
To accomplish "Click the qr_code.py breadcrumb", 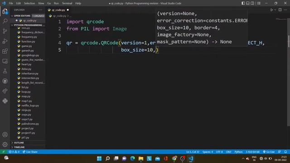I will (59, 16).
